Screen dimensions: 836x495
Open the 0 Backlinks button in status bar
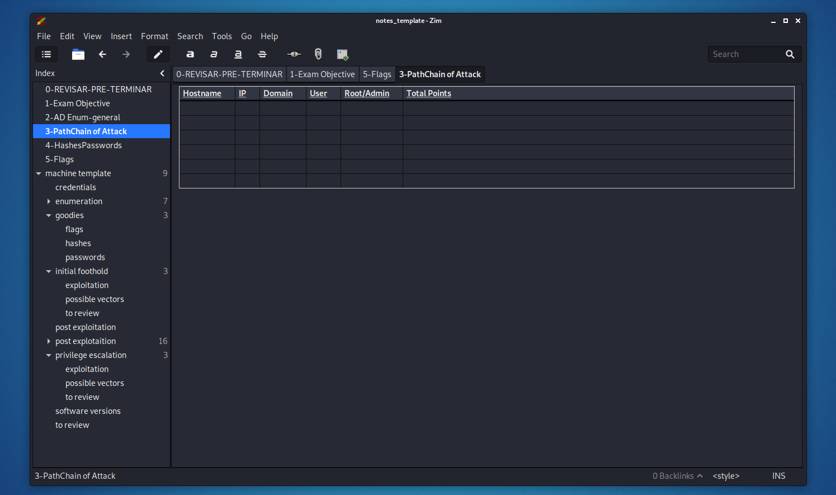click(x=677, y=476)
